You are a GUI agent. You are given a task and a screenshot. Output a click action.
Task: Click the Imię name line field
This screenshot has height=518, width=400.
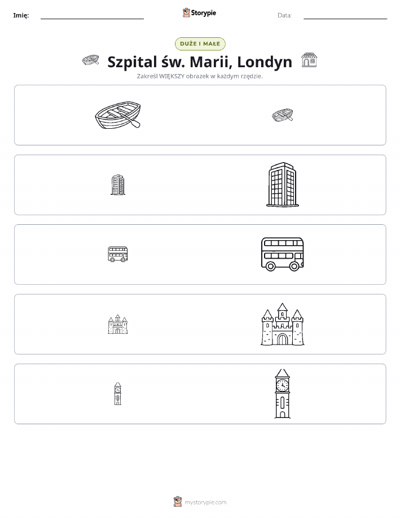tap(92, 16)
